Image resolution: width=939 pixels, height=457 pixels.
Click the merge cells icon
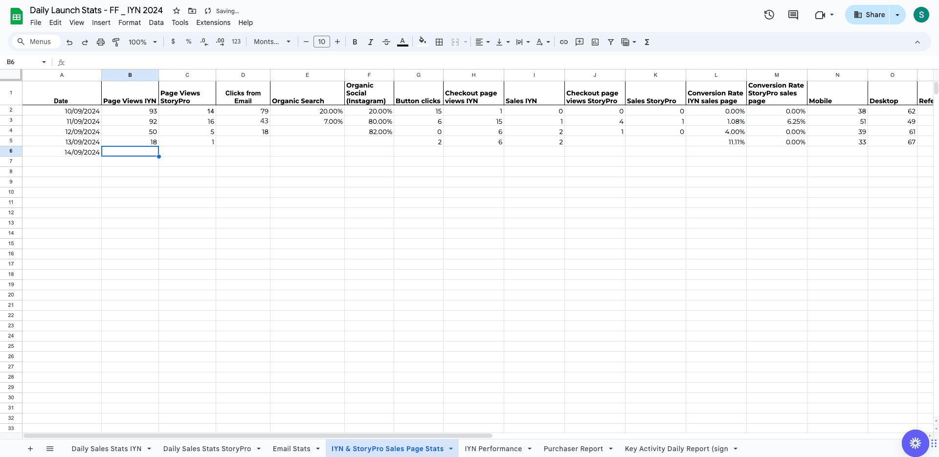point(455,42)
